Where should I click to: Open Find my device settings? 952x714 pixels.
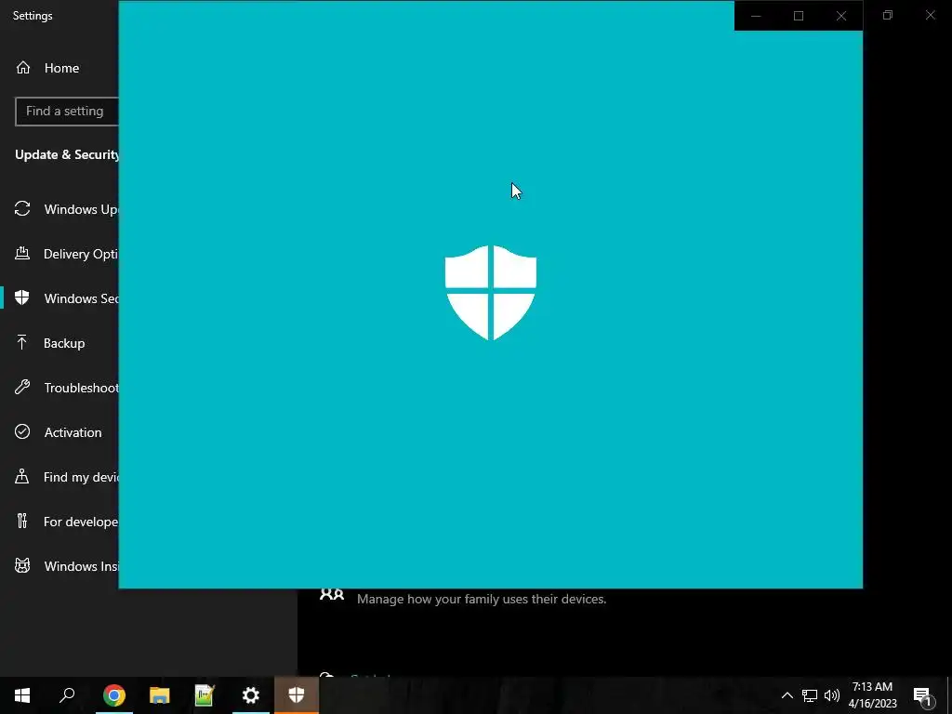(x=59, y=477)
